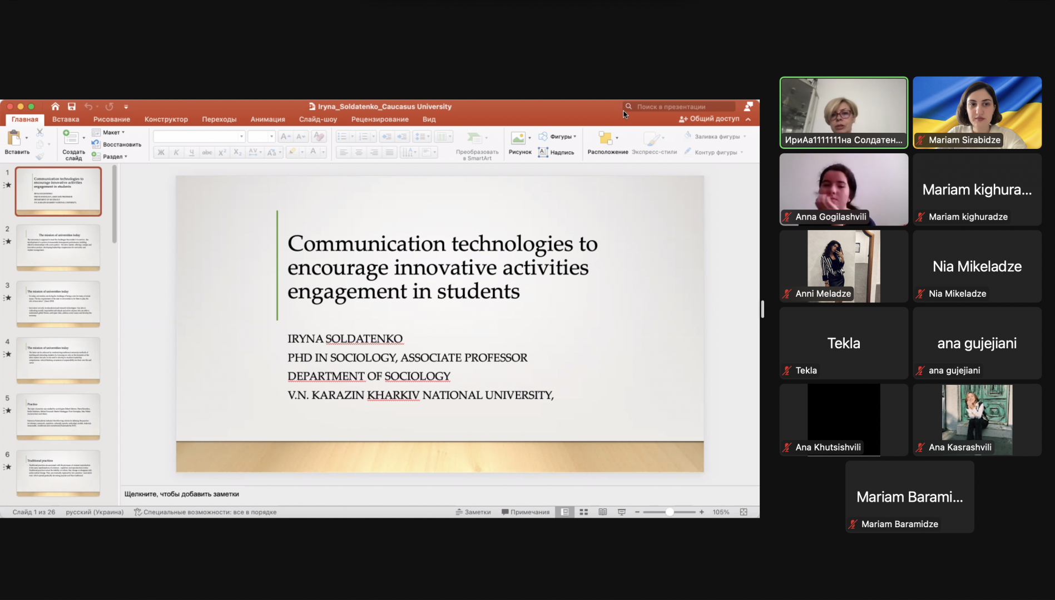Click the Общий доступ share button
The height and width of the screenshot is (600, 1055).
709,119
